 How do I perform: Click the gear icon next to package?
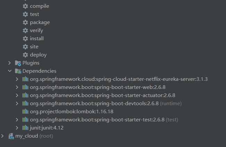tap(25, 22)
